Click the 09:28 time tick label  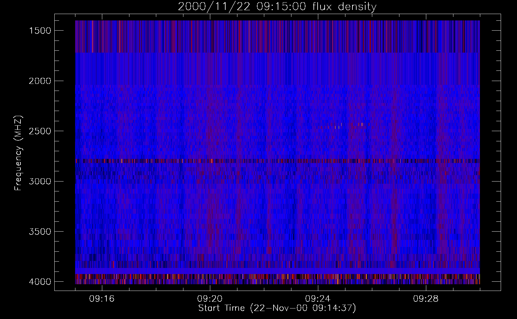click(426, 299)
